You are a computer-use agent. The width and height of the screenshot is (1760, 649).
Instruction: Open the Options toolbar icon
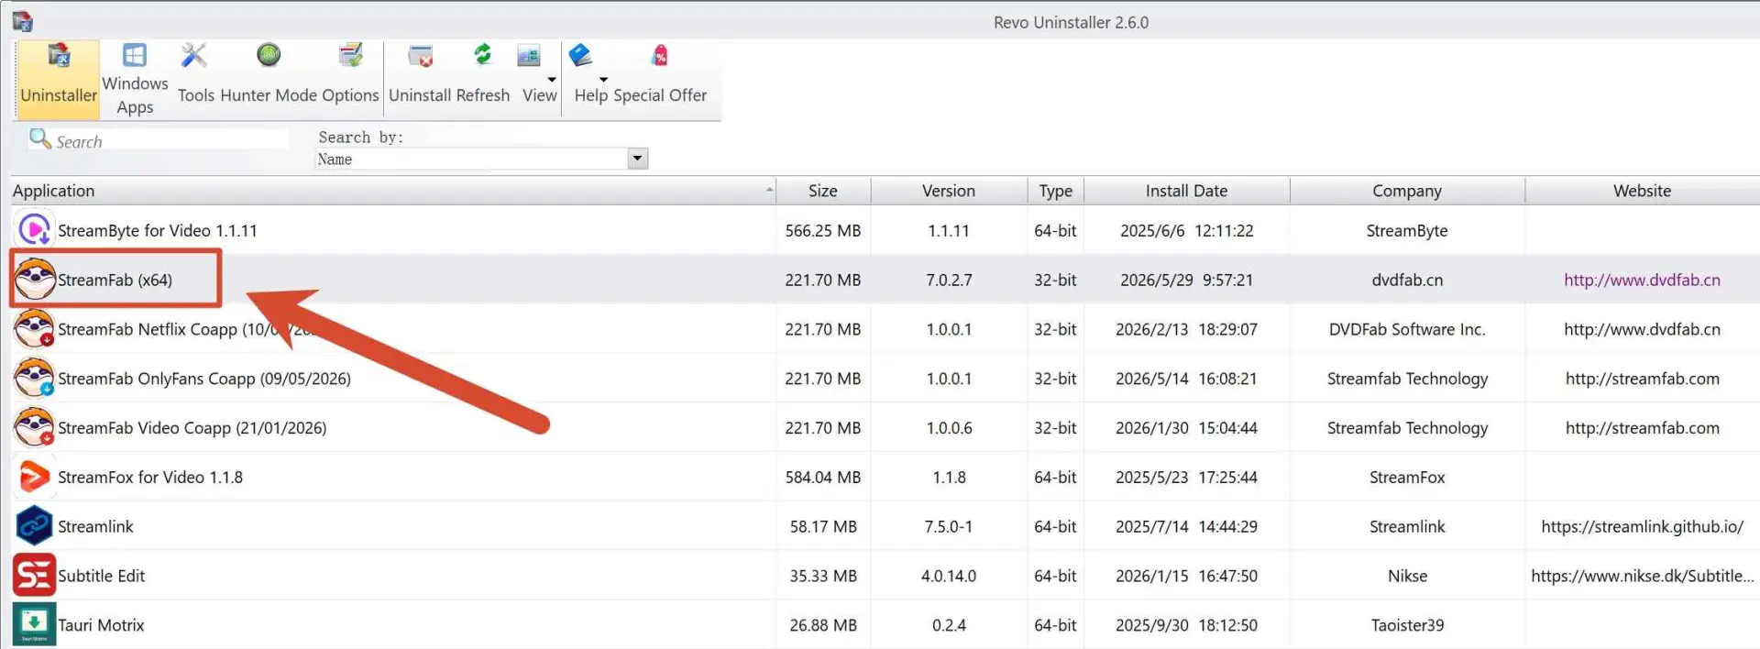pyautogui.click(x=350, y=56)
